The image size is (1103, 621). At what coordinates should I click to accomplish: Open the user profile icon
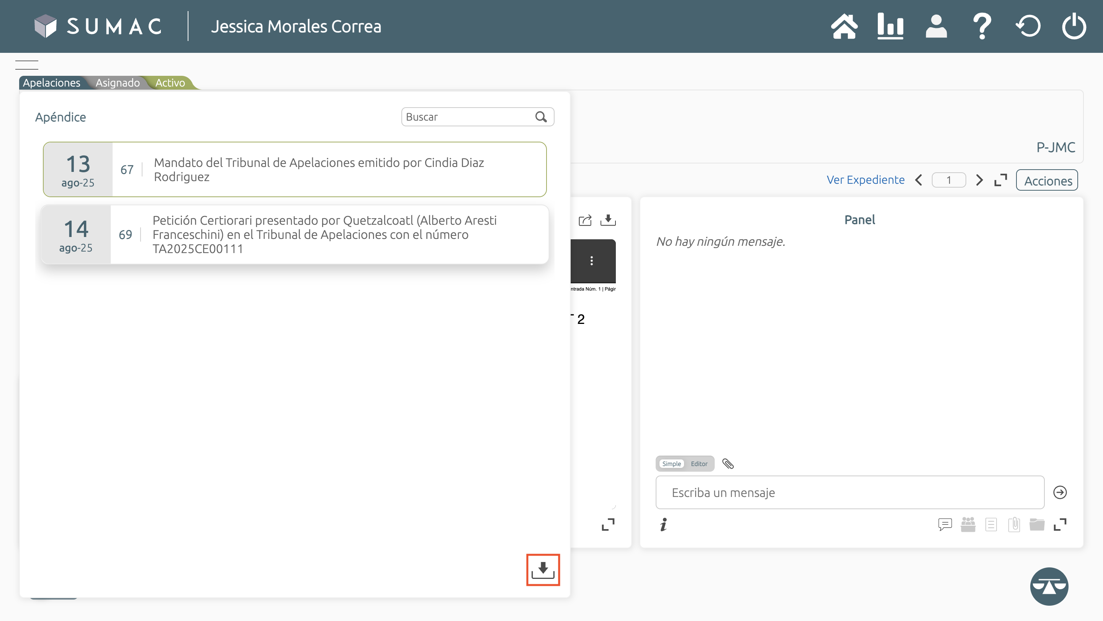[936, 26]
